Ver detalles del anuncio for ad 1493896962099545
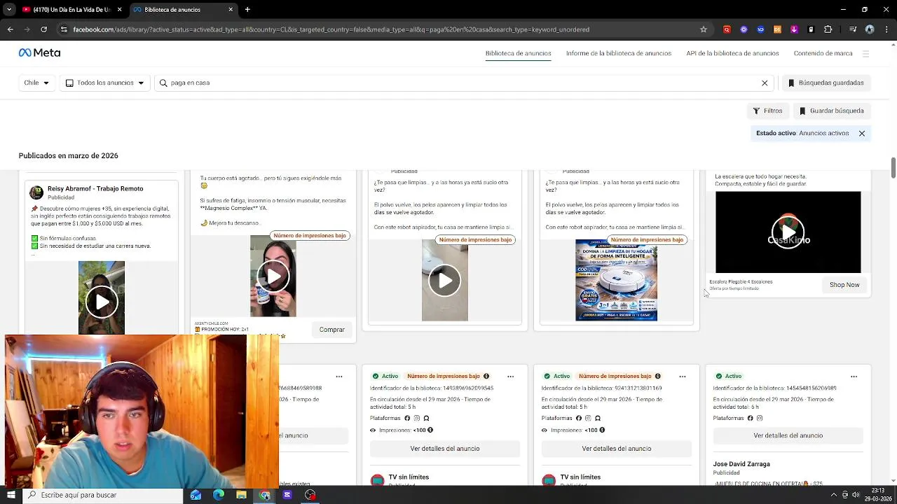Viewport: 897px width, 504px height. point(445,449)
